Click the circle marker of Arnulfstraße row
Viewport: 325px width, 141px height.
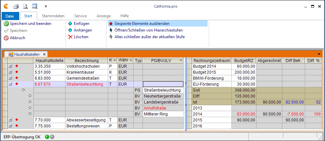(x=30, y=108)
